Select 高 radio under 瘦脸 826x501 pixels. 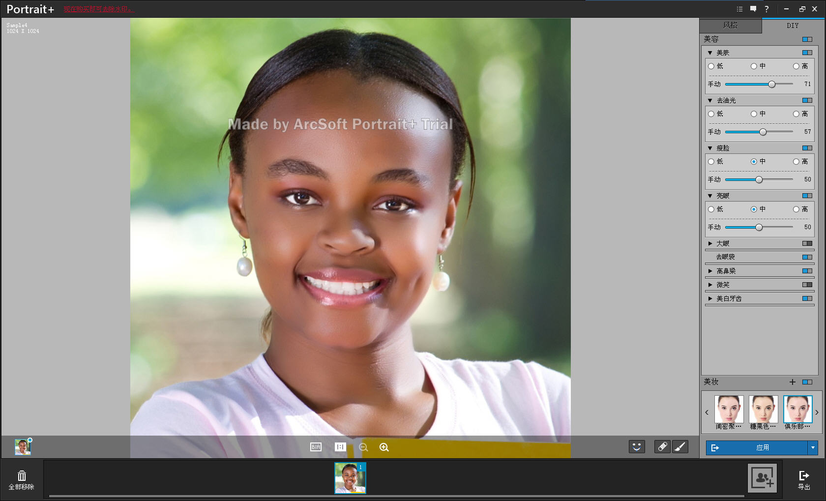point(796,162)
